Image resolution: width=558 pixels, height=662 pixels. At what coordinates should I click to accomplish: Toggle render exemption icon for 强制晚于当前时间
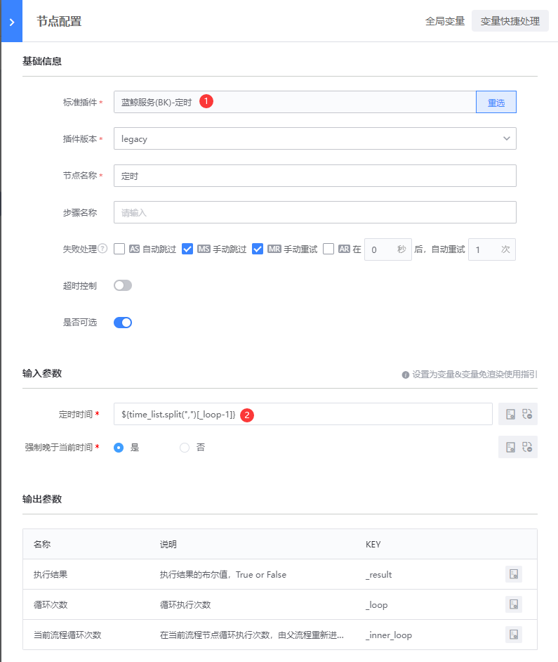[527, 447]
